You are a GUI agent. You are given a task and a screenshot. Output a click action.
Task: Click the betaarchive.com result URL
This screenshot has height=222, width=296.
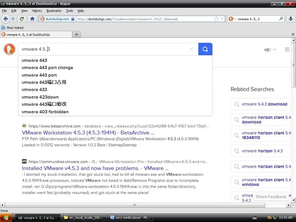click(119, 126)
